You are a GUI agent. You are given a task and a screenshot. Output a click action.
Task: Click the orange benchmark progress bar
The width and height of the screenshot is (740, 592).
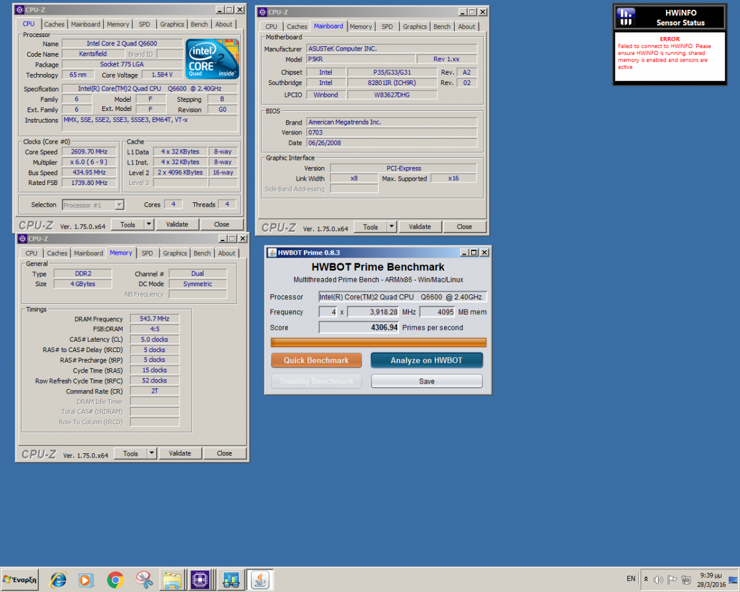click(x=379, y=343)
